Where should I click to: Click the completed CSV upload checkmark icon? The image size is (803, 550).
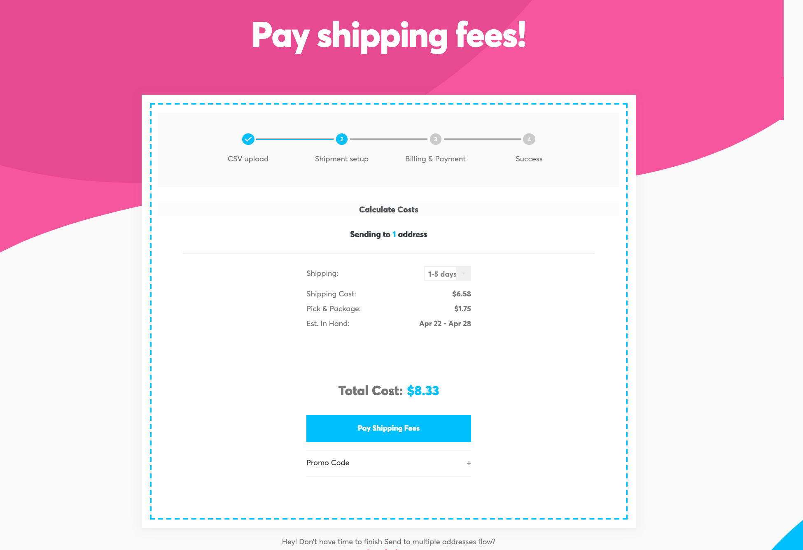[x=248, y=139]
